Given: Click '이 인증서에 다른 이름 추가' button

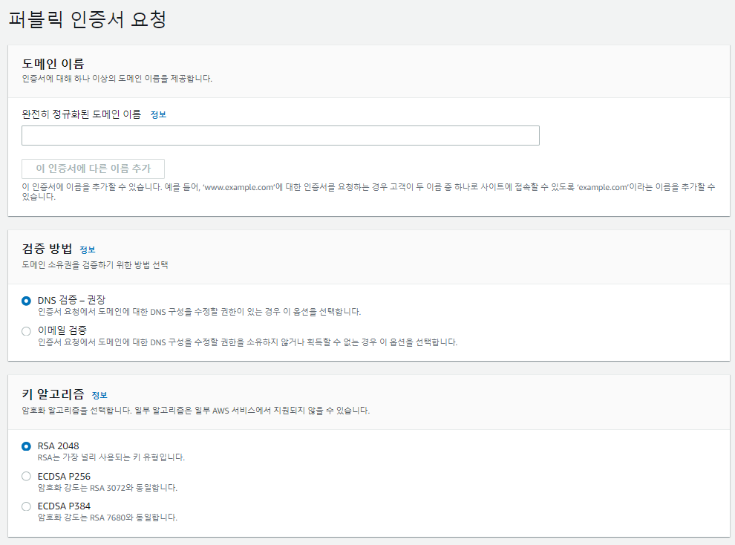Looking at the screenshot, I should (x=94, y=169).
